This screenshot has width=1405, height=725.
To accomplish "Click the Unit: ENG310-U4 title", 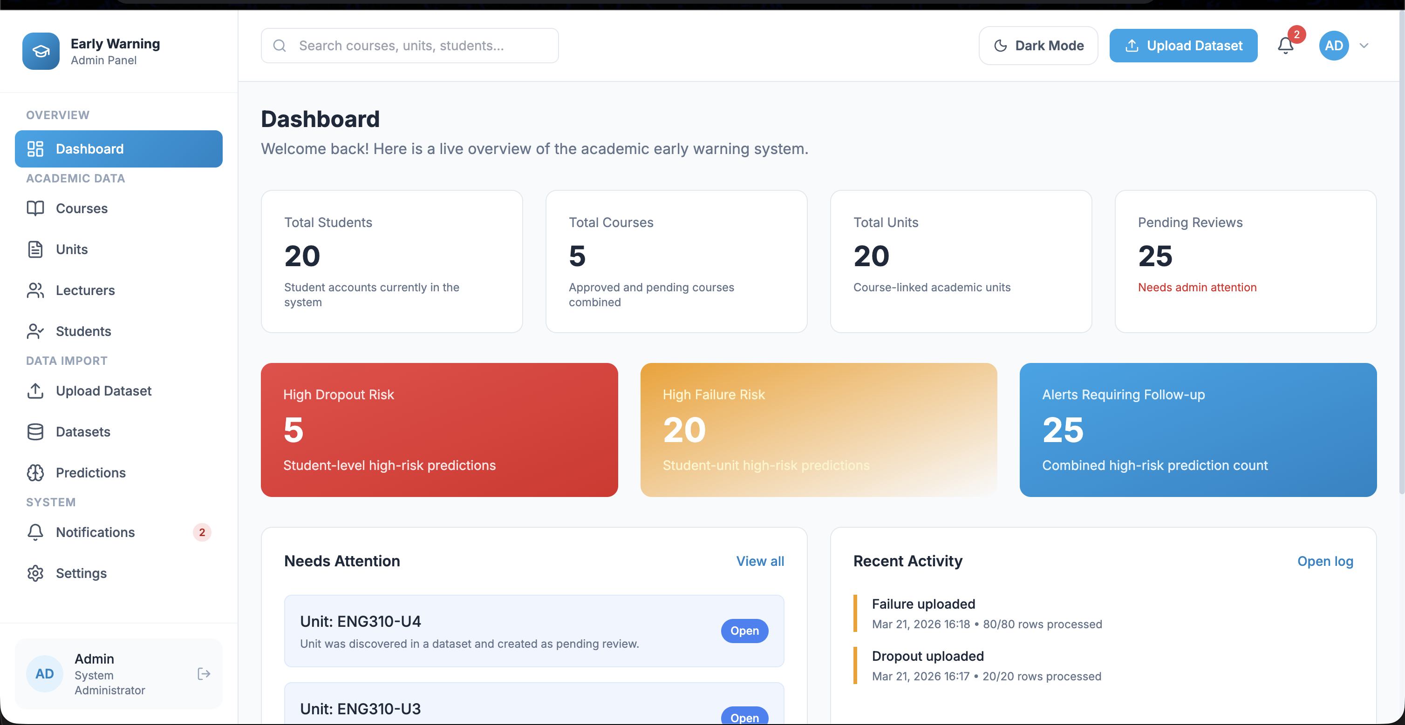I will 361,622.
